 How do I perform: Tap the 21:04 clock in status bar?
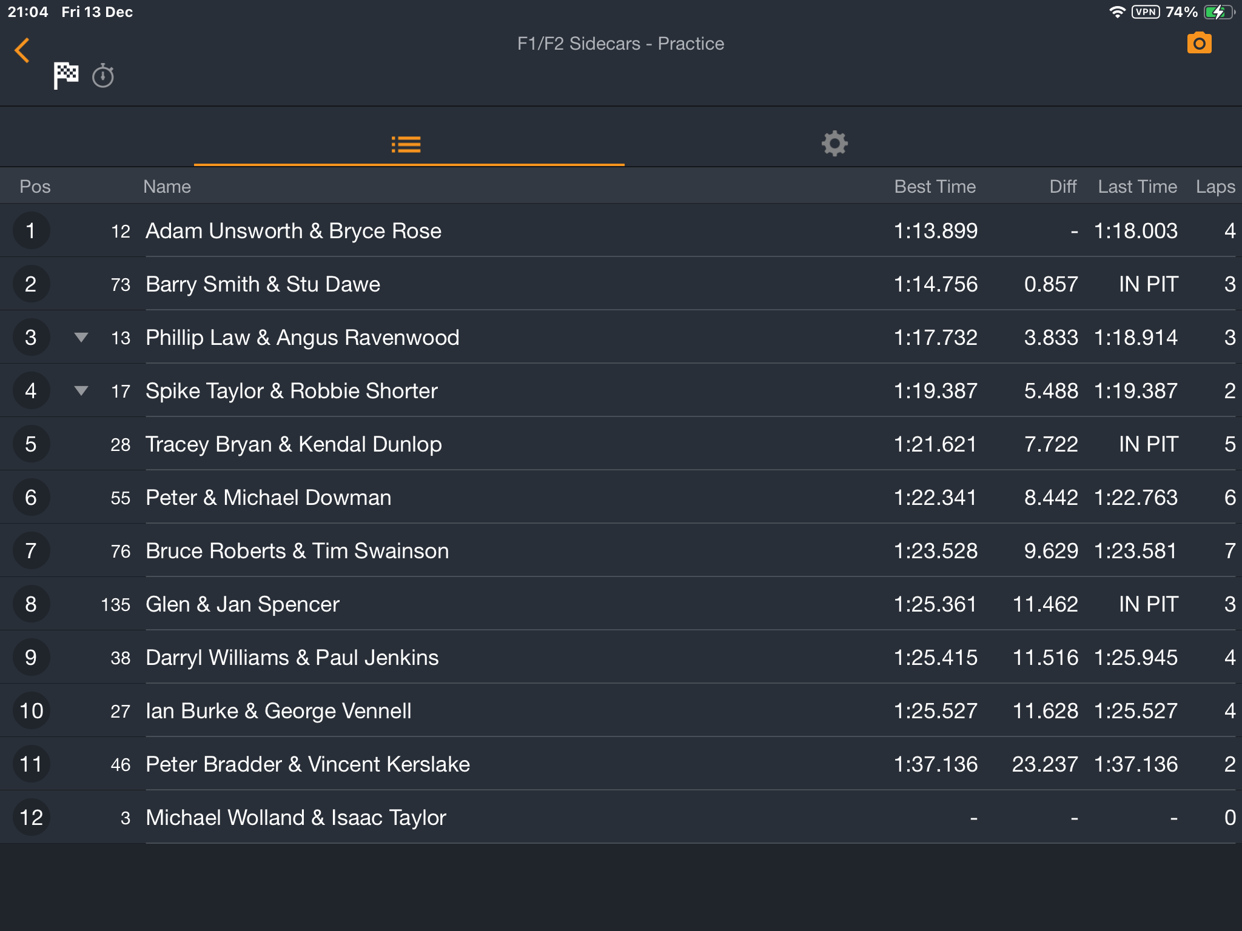click(x=28, y=12)
